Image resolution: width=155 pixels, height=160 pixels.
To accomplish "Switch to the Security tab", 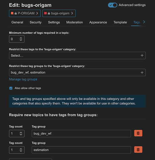I will (35, 22).
